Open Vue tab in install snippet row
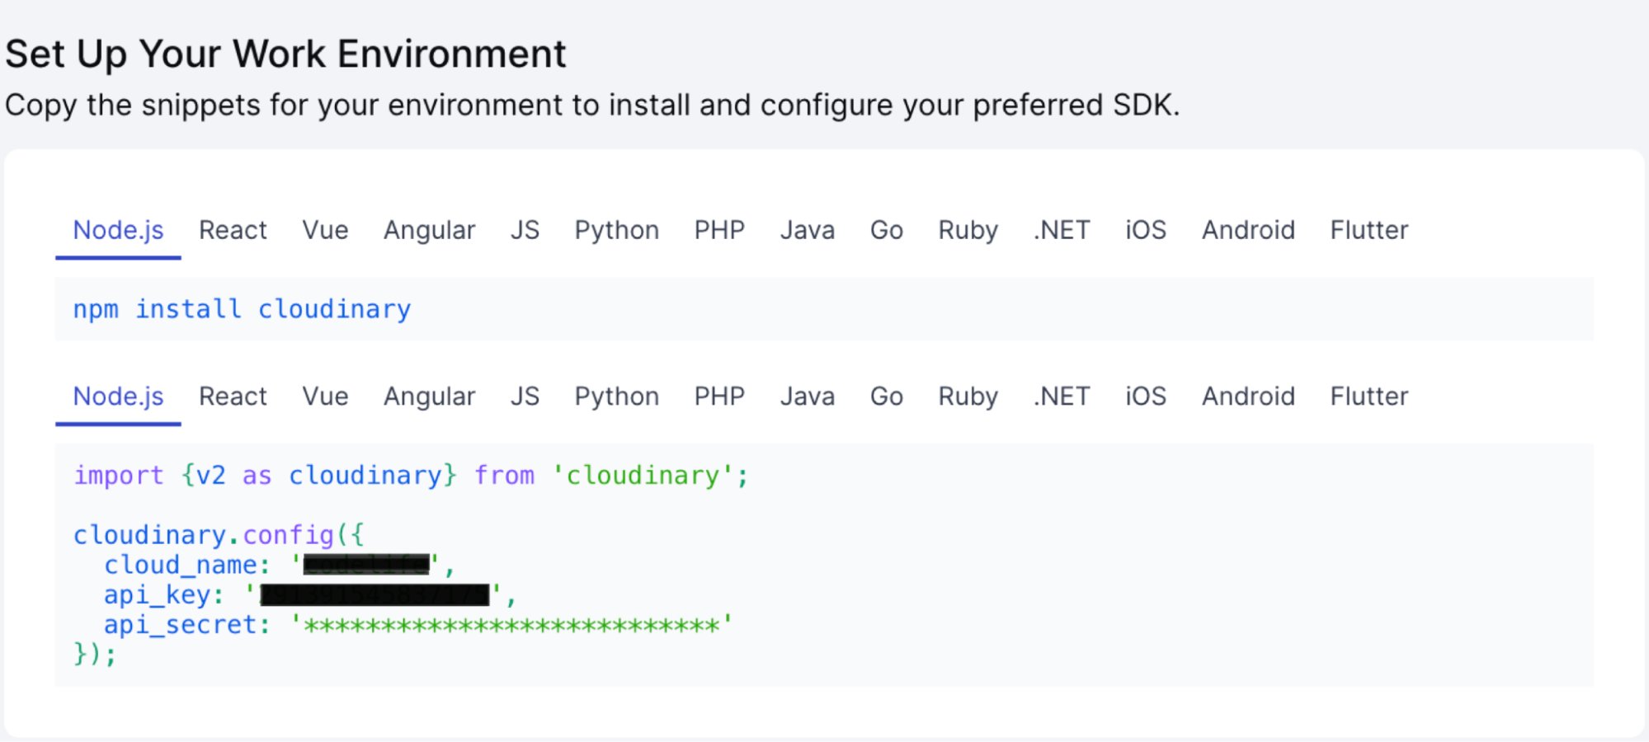The height and width of the screenshot is (742, 1649). 325,230
